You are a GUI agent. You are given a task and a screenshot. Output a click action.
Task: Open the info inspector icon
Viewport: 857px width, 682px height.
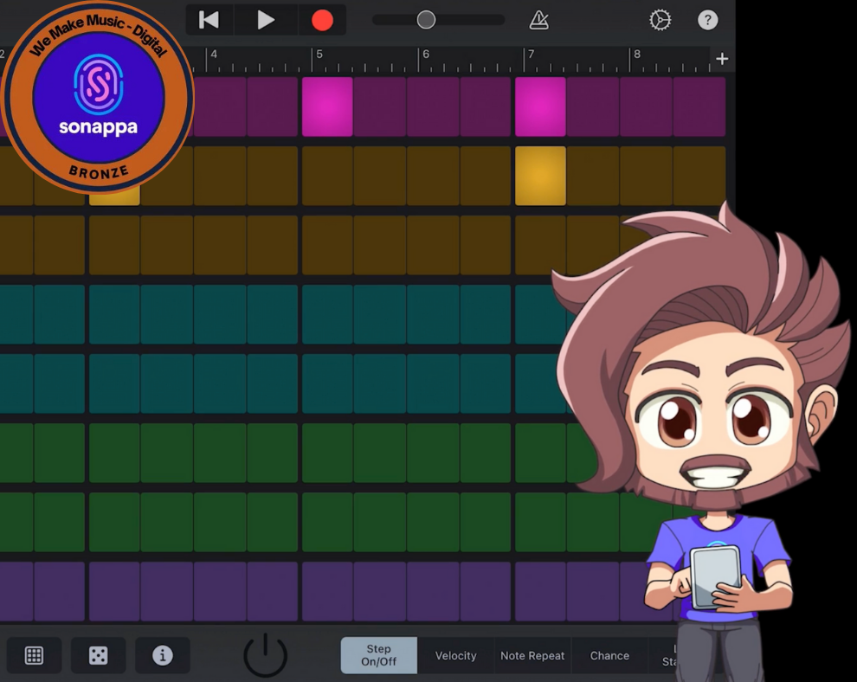[163, 655]
